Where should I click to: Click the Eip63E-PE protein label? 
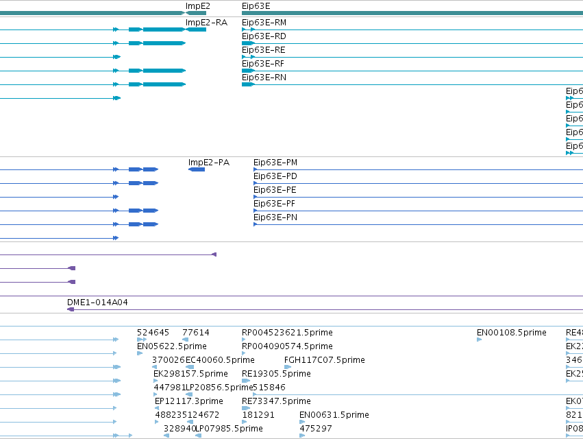[x=275, y=190]
